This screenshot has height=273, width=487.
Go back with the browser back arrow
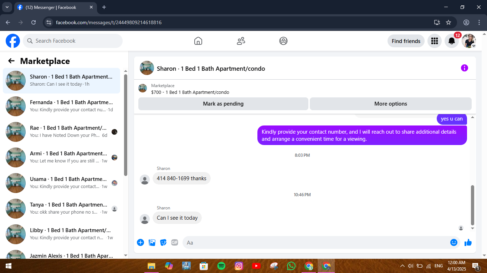pyautogui.click(x=8, y=22)
